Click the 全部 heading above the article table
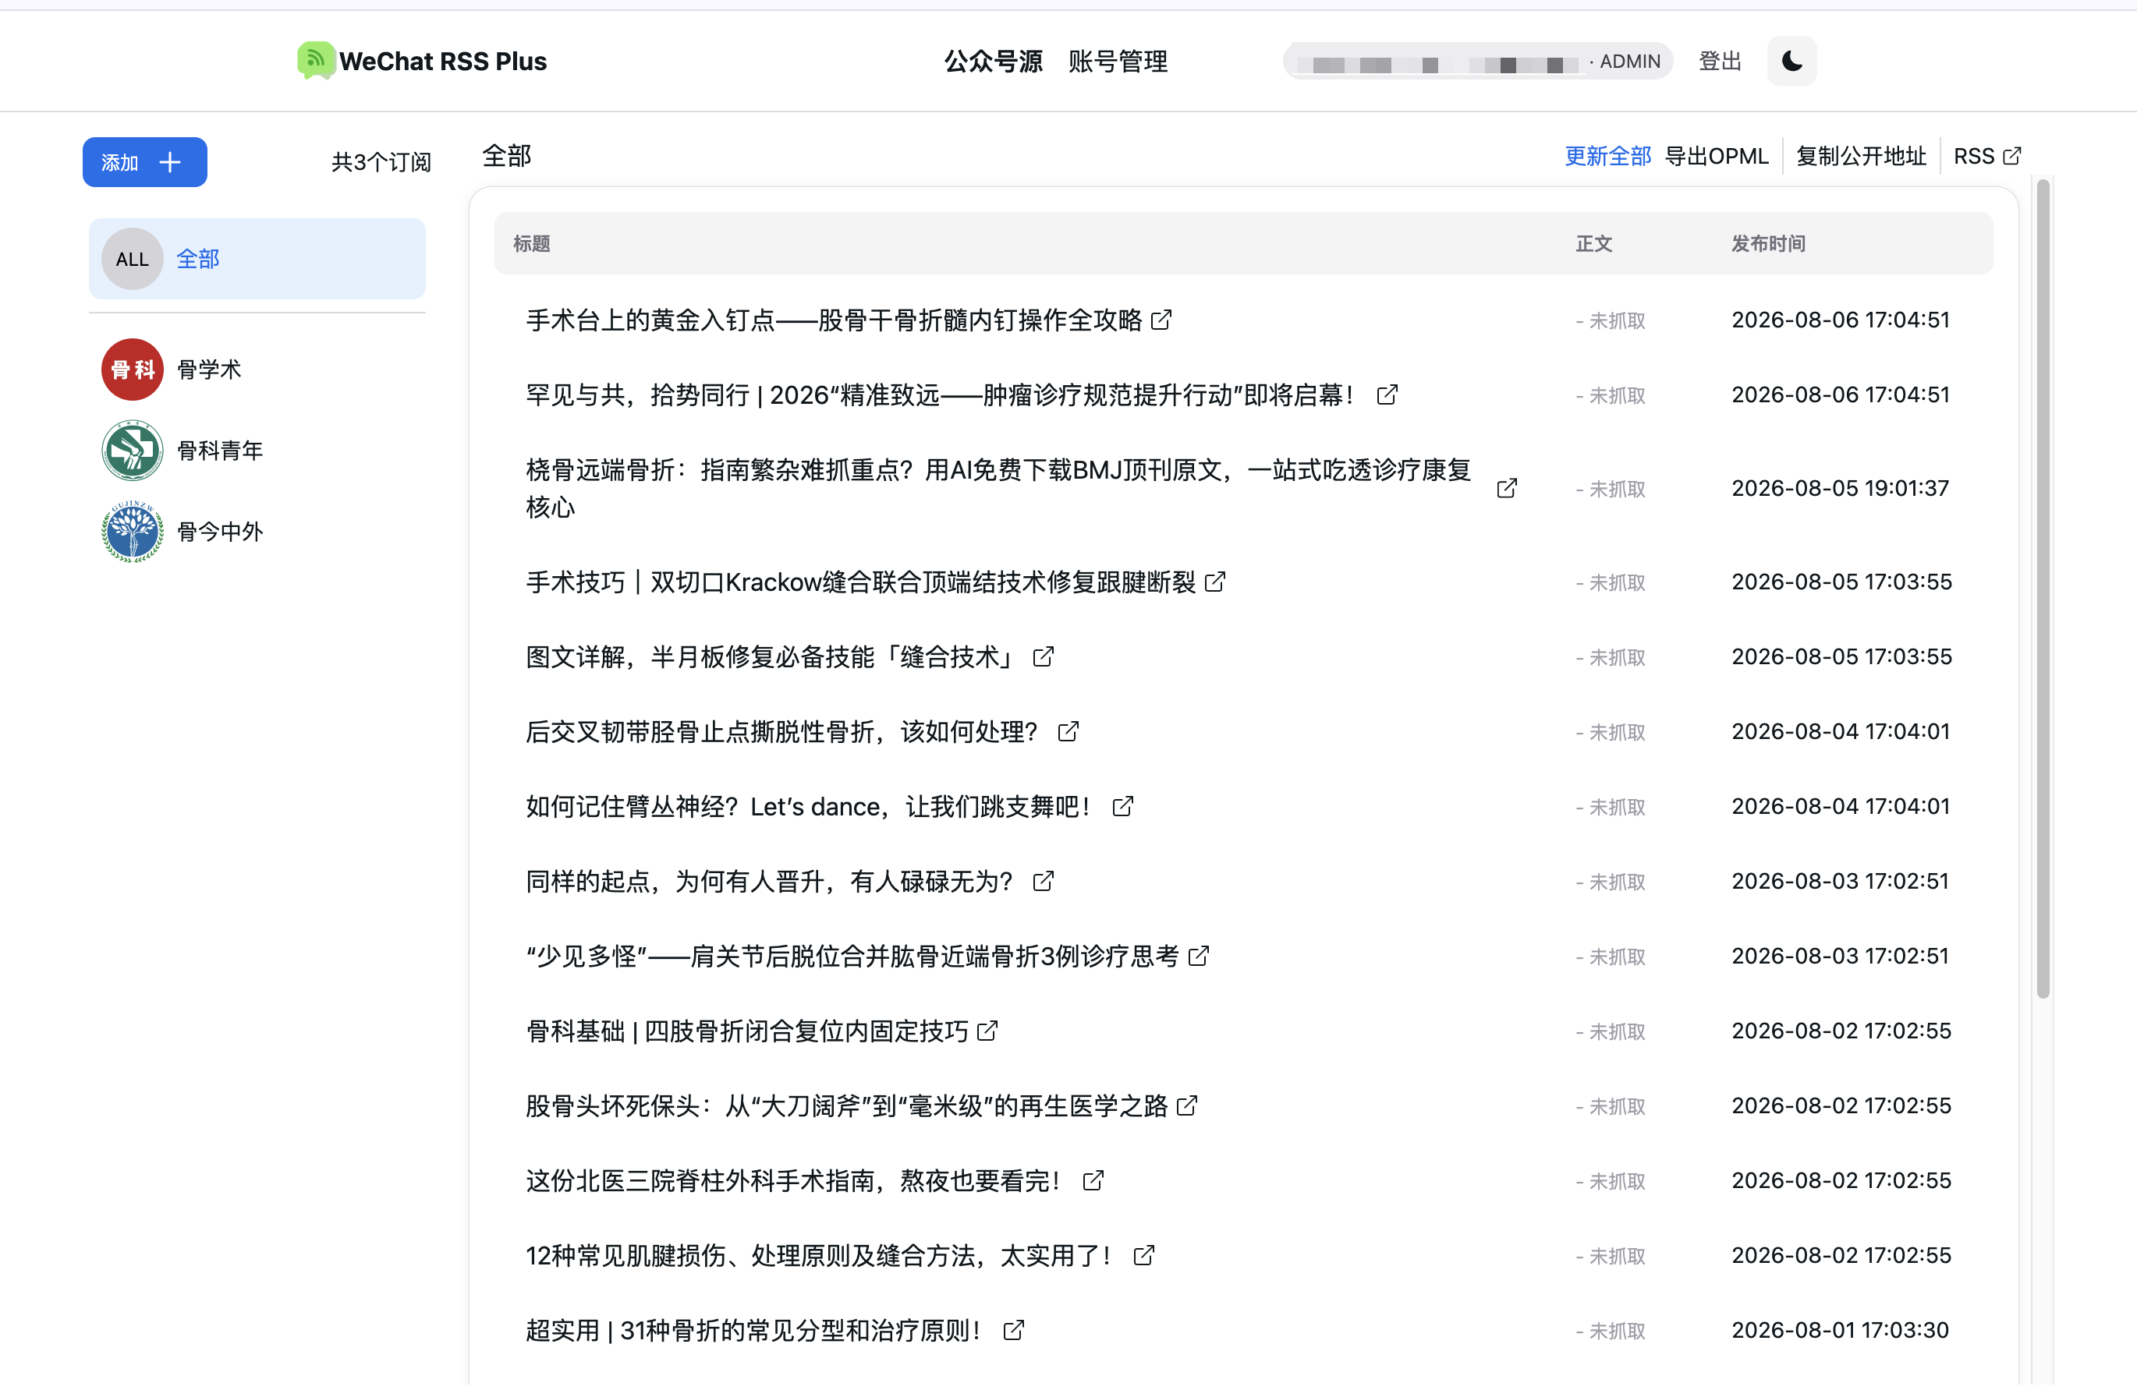The image size is (2137, 1397). tap(506, 156)
